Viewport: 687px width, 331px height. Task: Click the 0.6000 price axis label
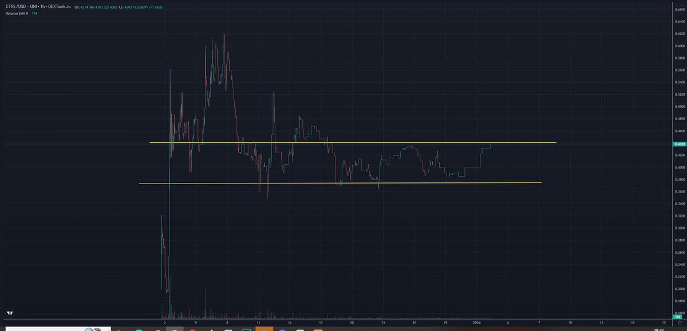680,46
